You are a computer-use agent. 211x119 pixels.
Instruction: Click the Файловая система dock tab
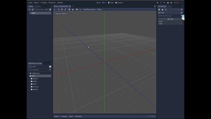pyautogui.click(x=35, y=63)
